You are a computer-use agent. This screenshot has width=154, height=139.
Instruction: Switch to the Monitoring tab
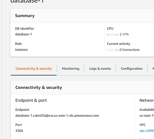71,69
